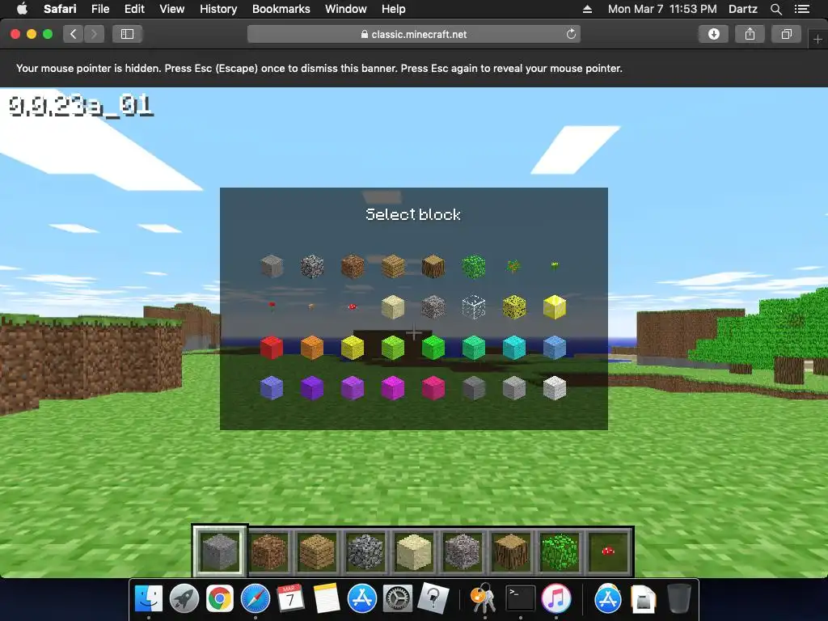
Task: Pick the violet wool block between purple and magenta
Action: point(353,387)
